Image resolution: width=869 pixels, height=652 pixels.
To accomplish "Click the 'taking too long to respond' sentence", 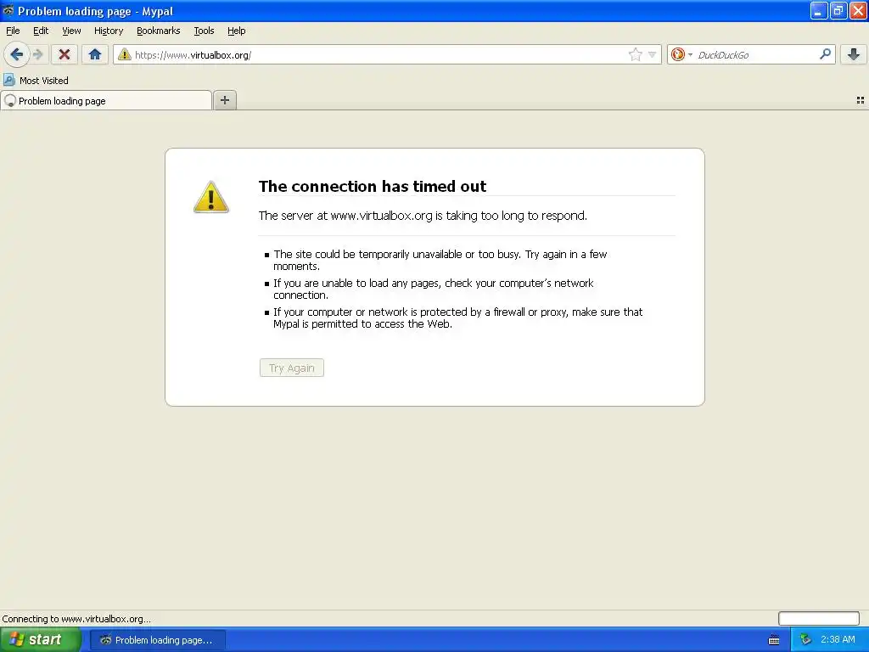I will click(423, 216).
